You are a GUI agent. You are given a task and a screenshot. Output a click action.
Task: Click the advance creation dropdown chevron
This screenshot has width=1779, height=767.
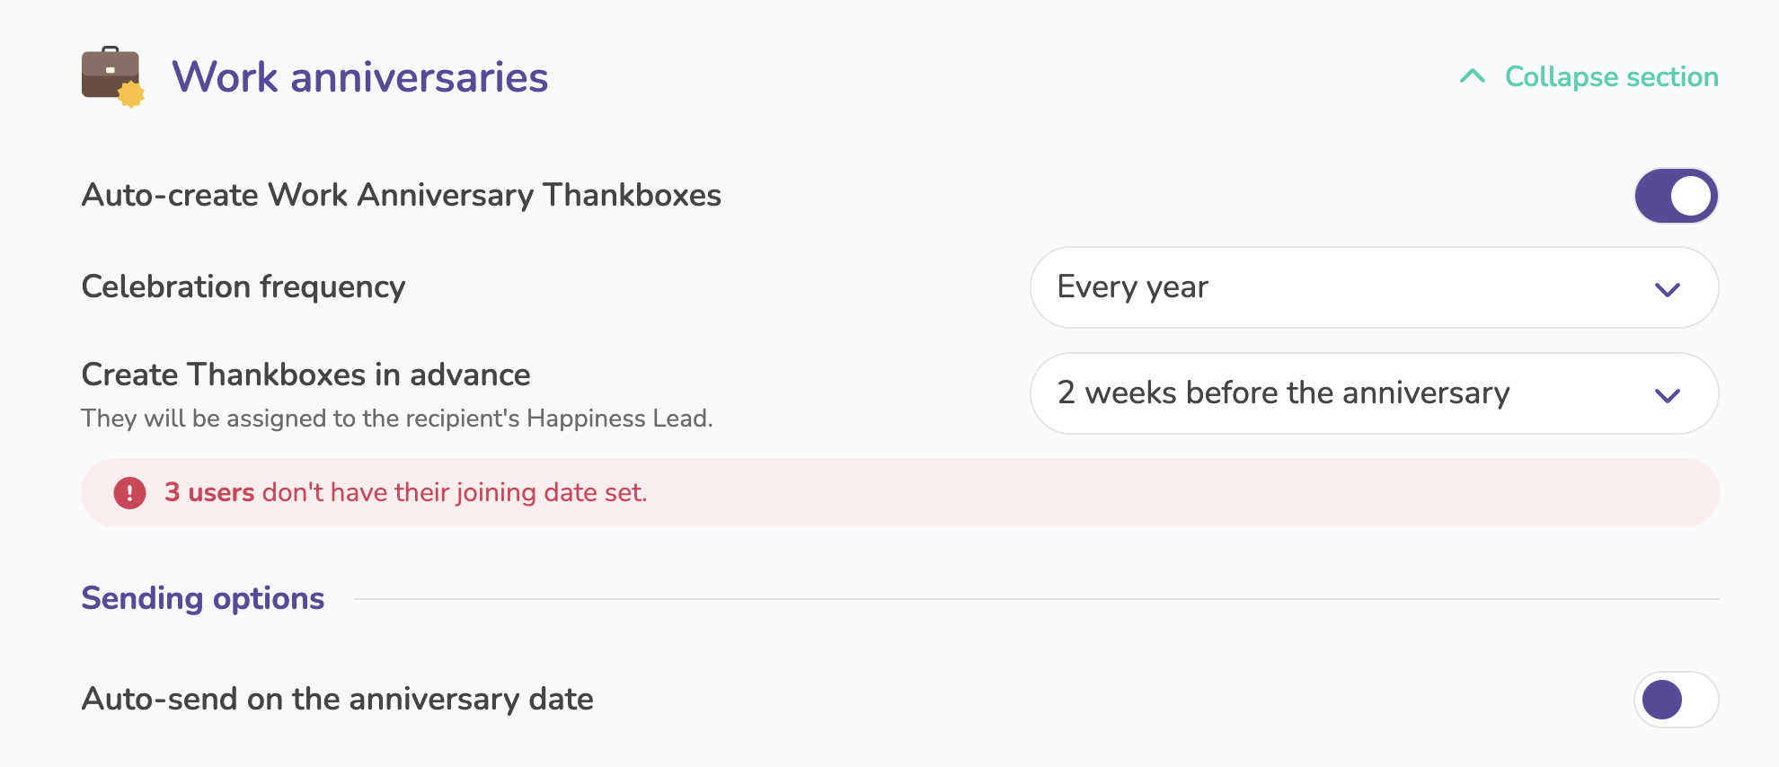click(x=1668, y=395)
